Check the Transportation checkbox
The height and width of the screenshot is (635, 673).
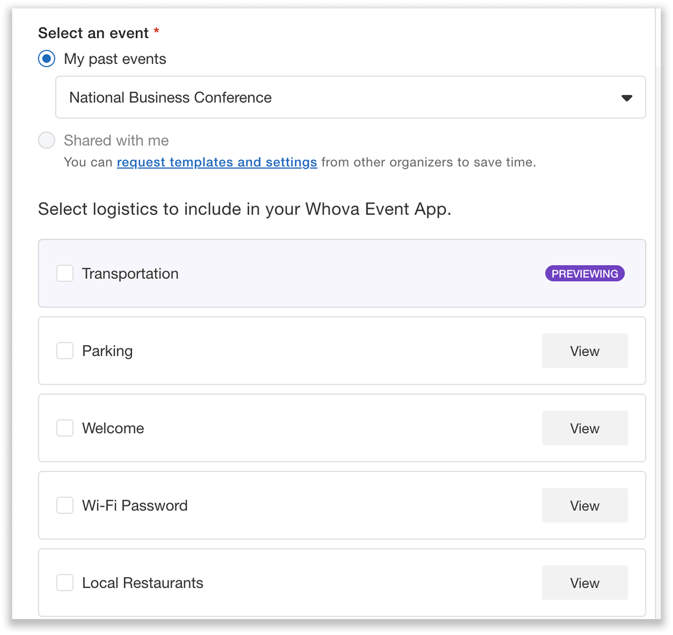tap(65, 273)
